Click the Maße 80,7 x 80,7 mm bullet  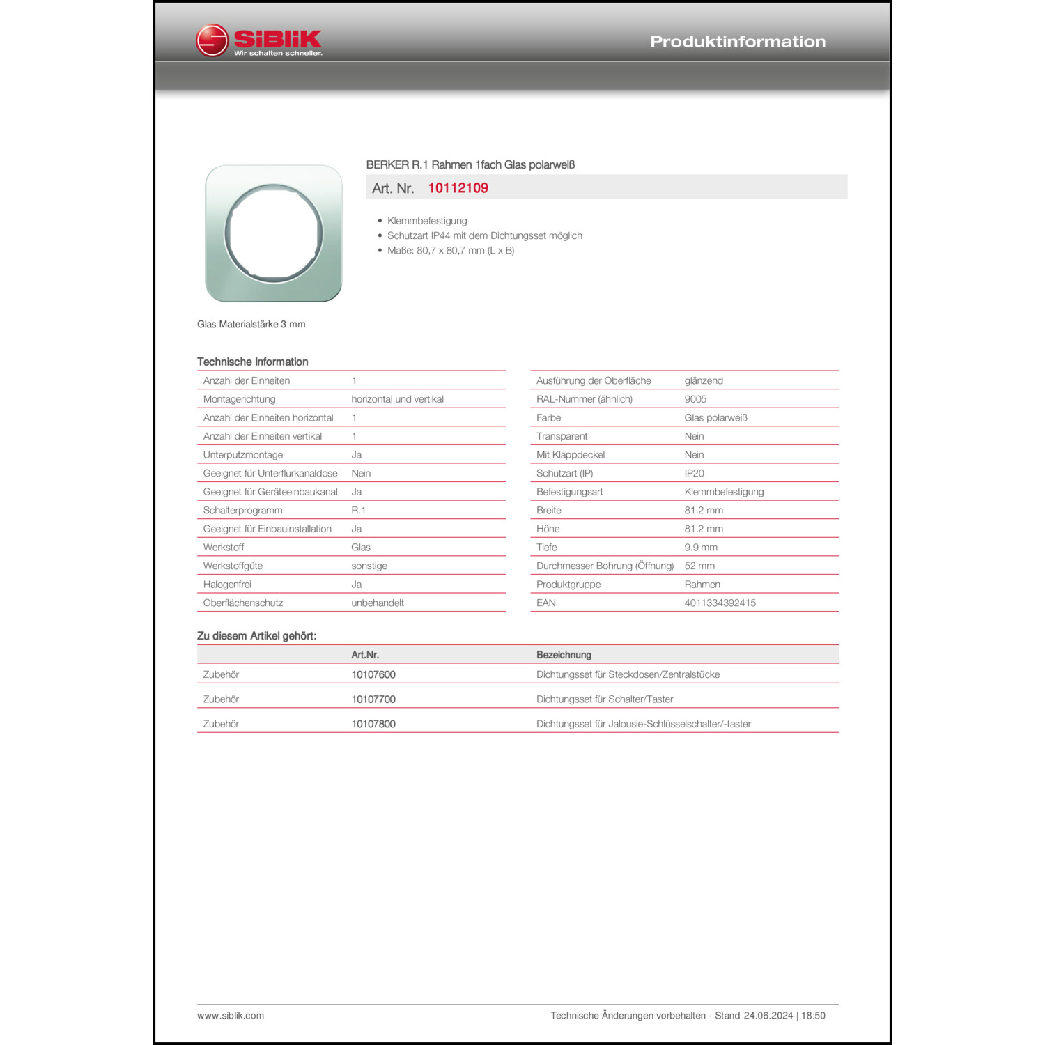[x=451, y=250]
